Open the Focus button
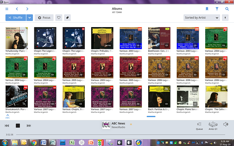The width and height of the screenshot is (234, 146). (44, 18)
